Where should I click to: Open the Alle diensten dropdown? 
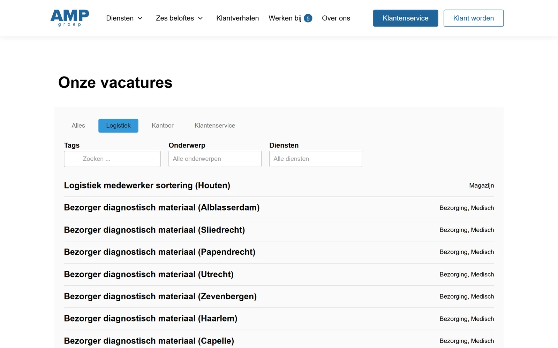point(316,159)
